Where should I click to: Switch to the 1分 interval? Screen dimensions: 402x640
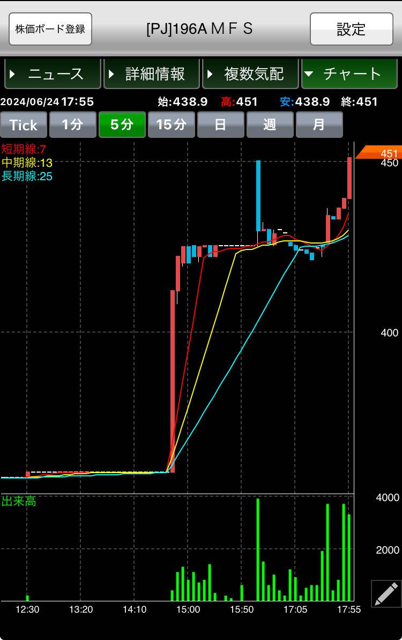tap(72, 125)
